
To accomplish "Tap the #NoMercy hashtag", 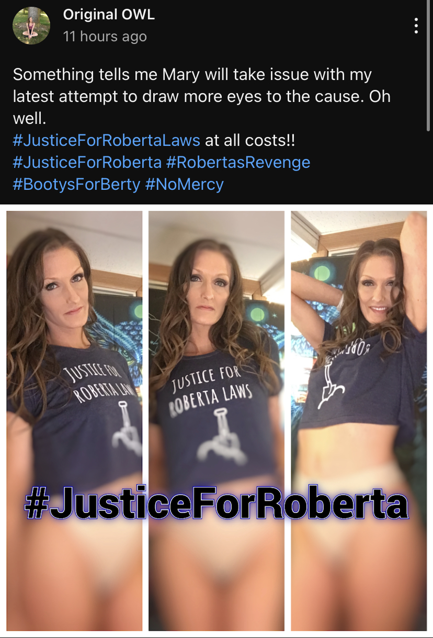I will pyautogui.click(x=185, y=184).
